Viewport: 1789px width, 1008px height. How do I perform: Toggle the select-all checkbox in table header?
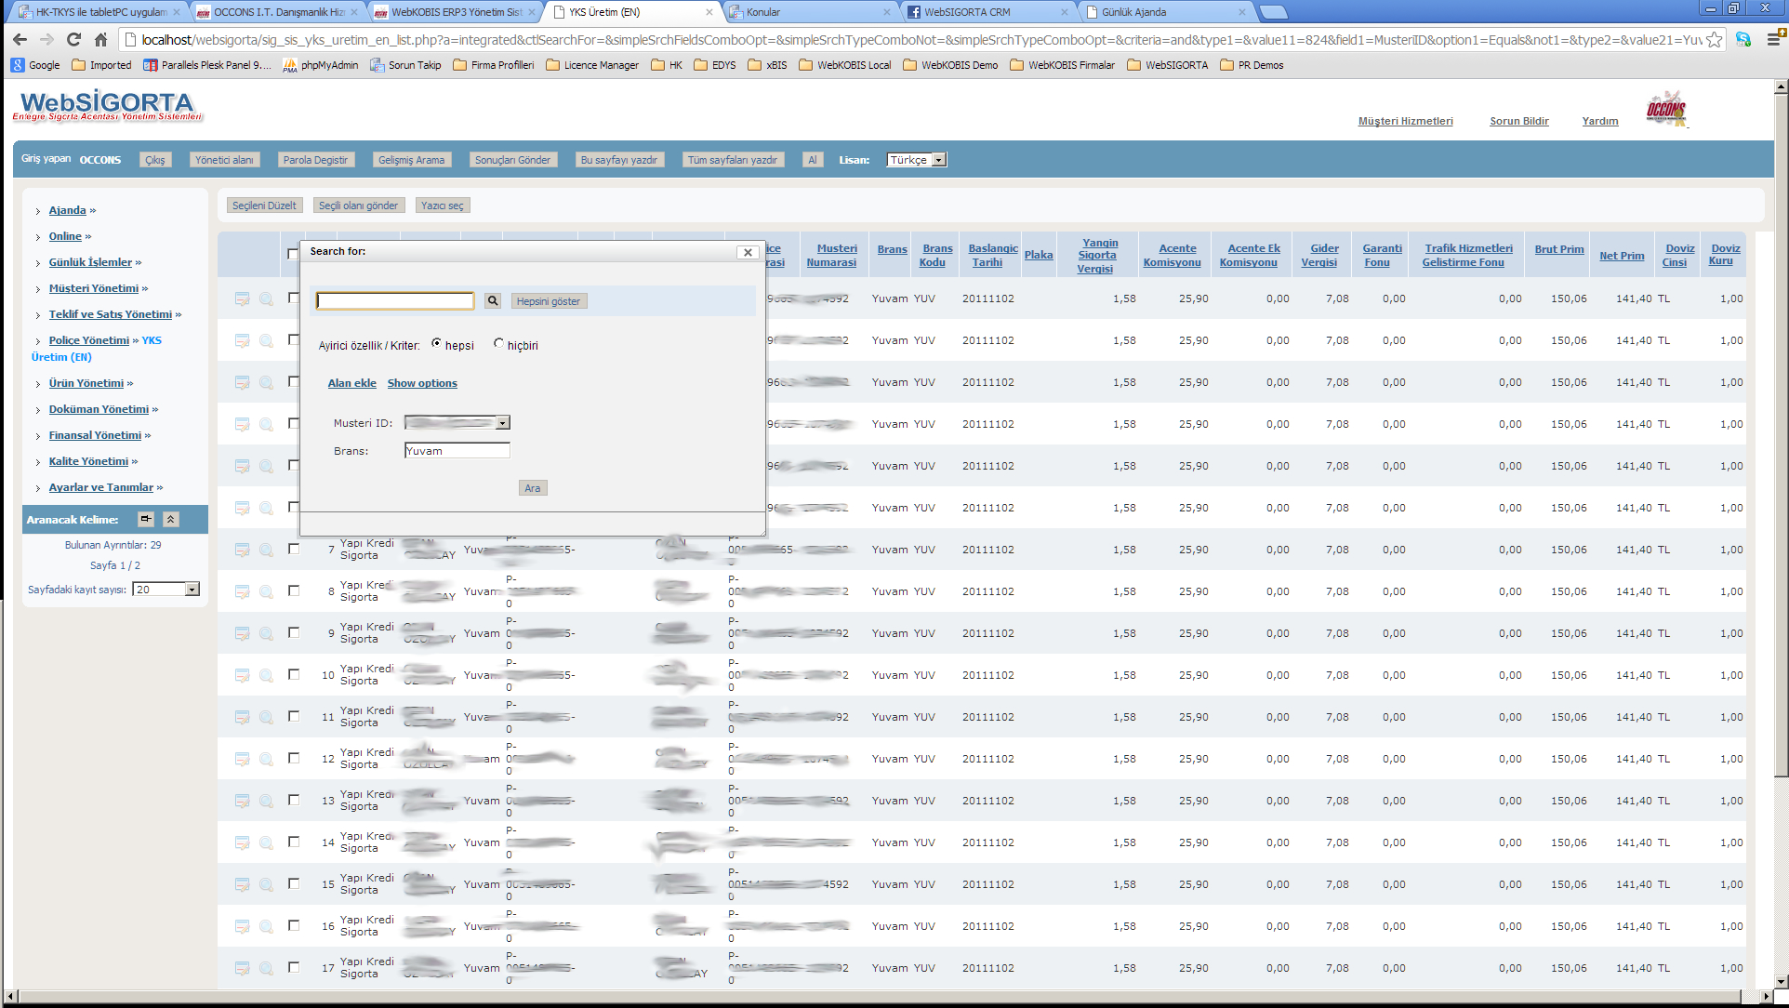293,254
